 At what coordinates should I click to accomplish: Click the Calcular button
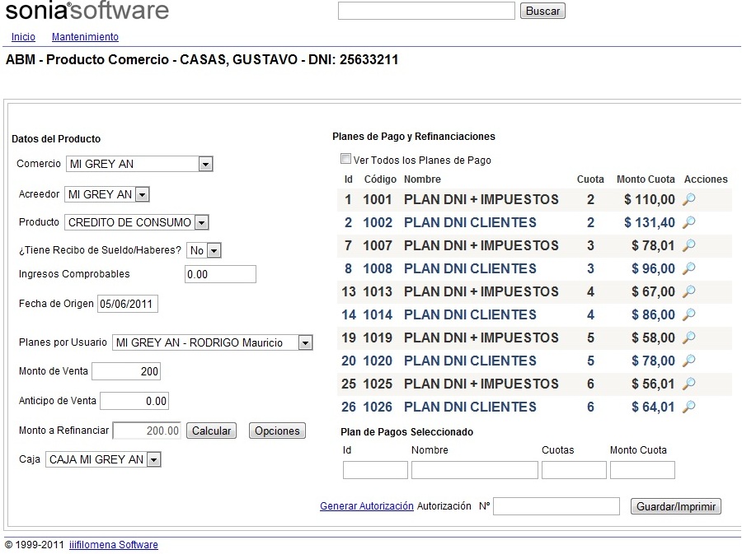(x=212, y=431)
